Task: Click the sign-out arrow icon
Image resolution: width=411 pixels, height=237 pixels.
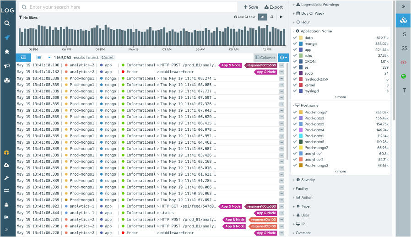Action: coord(6,217)
